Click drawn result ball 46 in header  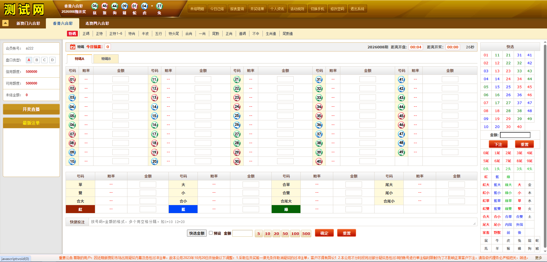[x=105, y=6]
